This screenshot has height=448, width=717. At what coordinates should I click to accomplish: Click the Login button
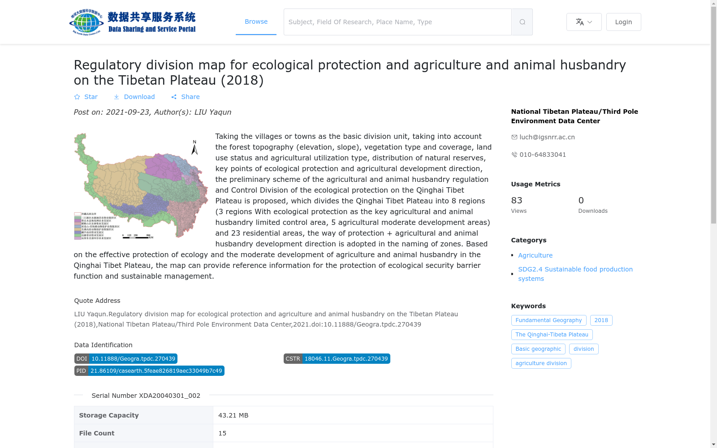point(623,22)
